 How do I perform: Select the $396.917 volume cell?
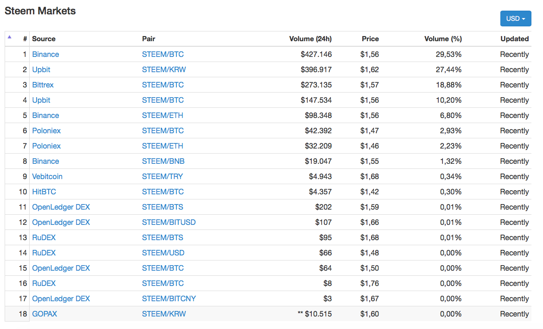pos(316,69)
